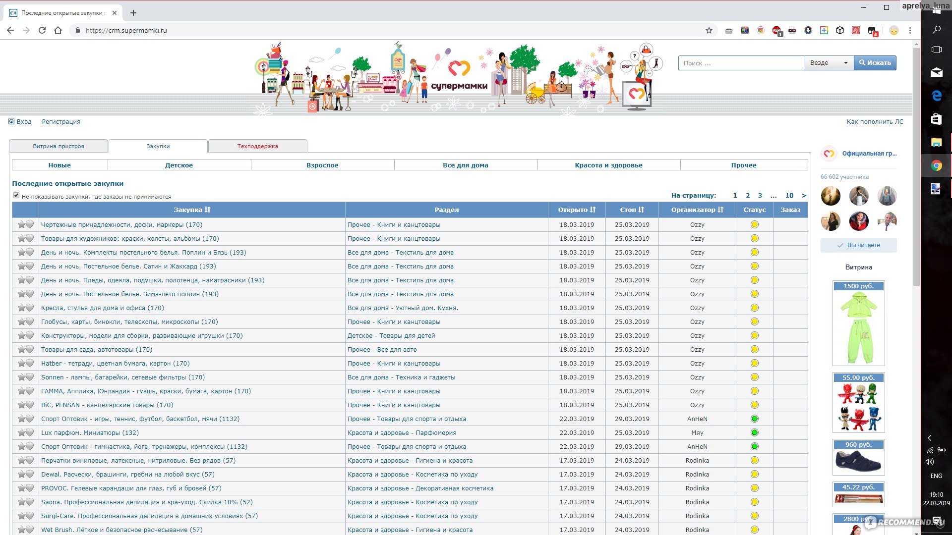
Task: Open 'Официальная гр...' VK group link
Action: coord(869,154)
